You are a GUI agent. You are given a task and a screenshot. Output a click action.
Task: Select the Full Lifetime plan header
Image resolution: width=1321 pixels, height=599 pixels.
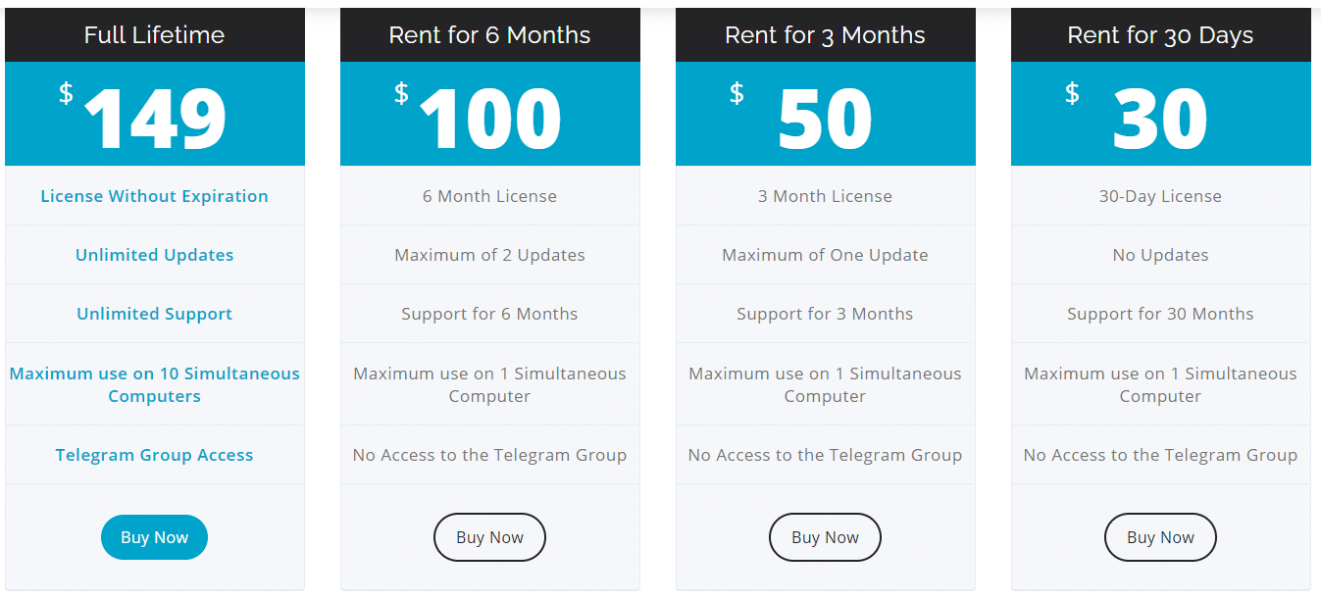tap(154, 35)
